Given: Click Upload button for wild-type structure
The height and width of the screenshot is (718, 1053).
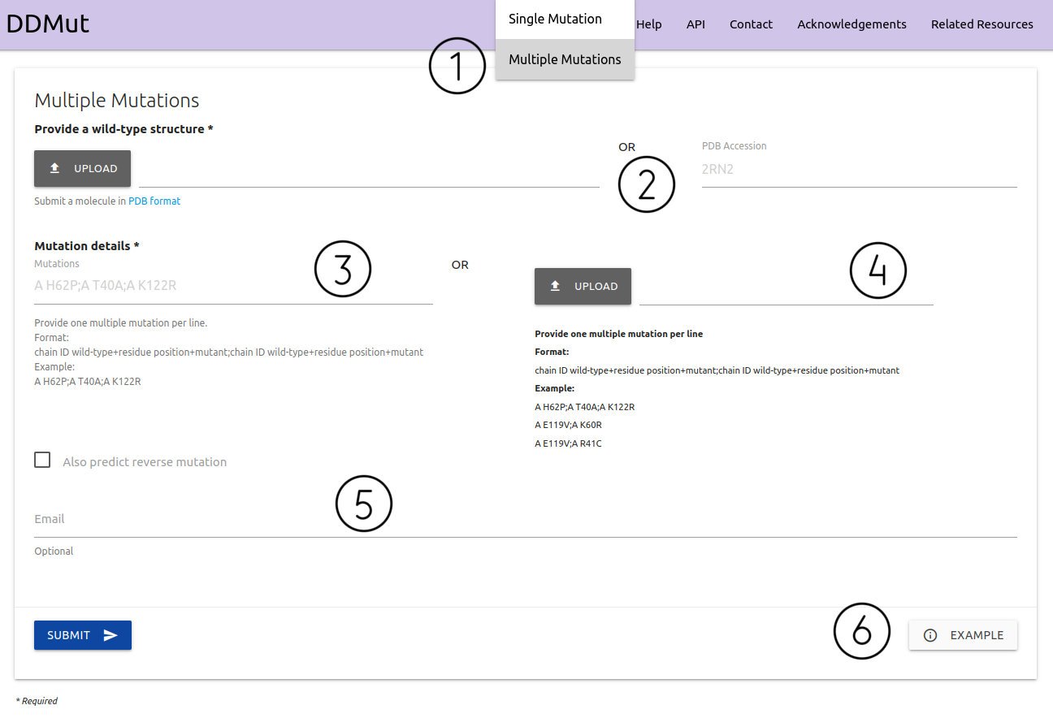Looking at the screenshot, I should pos(82,168).
